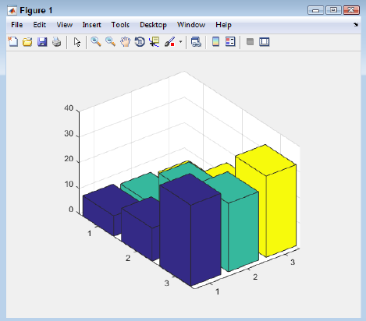Image resolution: width=366 pixels, height=321 pixels.
Task: Minimize the Figure 1 window
Action: [315, 10]
